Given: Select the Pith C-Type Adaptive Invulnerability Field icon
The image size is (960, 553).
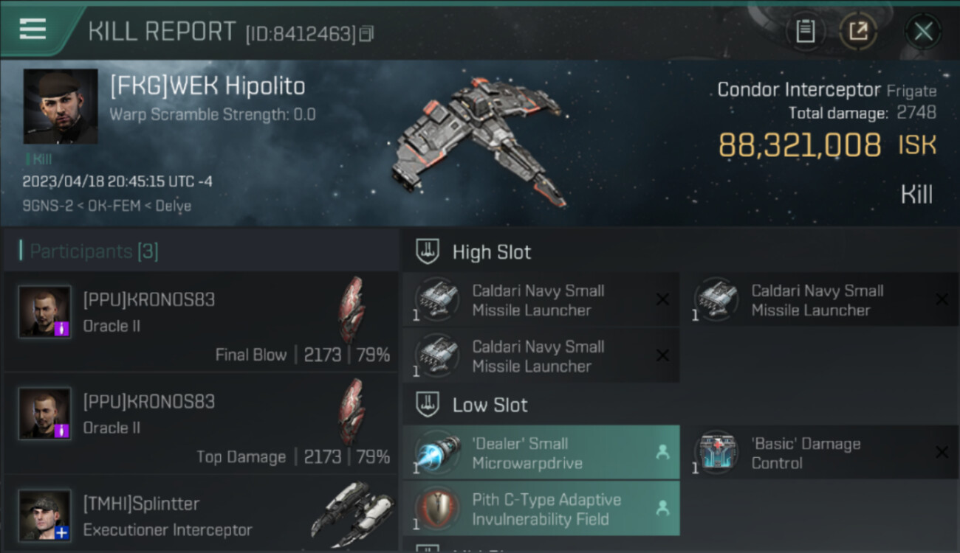Looking at the screenshot, I should pos(437,509).
